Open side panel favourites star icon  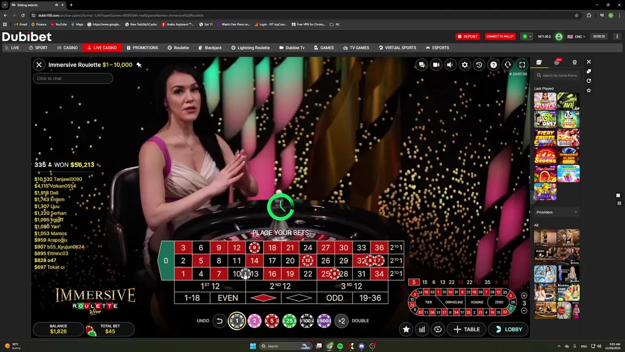coord(589,90)
